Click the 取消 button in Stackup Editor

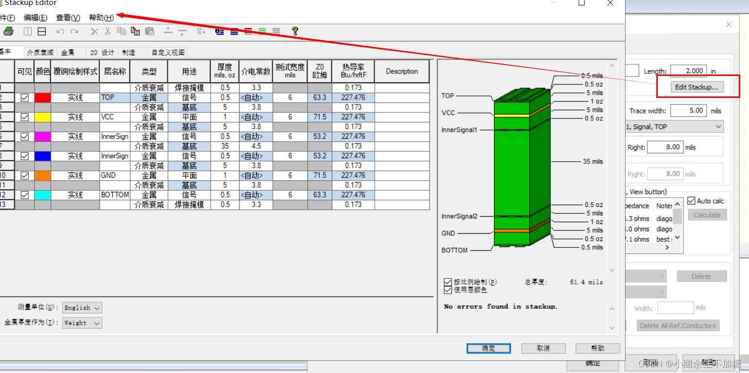pyautogui.click(x=544, y=348)
